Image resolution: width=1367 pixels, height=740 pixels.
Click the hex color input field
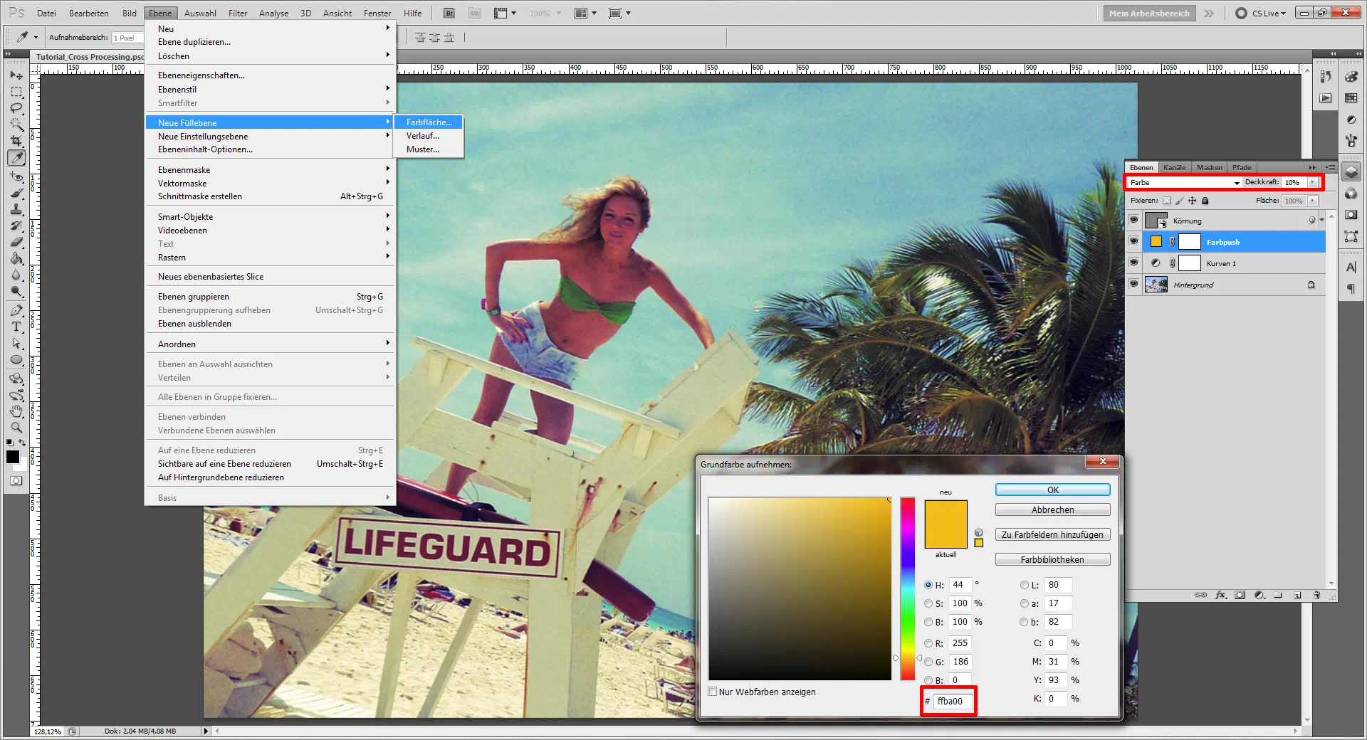[x=952, y=702]
